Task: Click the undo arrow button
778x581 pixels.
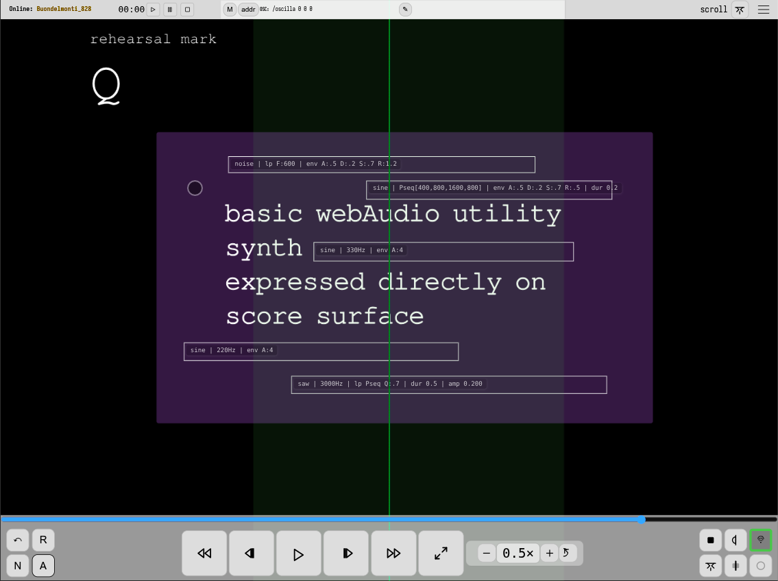Action: (x=18, y=540)
